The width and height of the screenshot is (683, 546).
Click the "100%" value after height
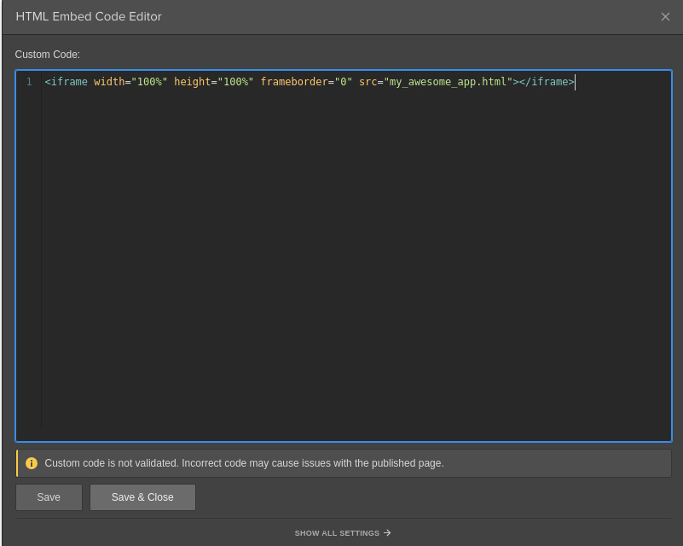tap(235, 82)
